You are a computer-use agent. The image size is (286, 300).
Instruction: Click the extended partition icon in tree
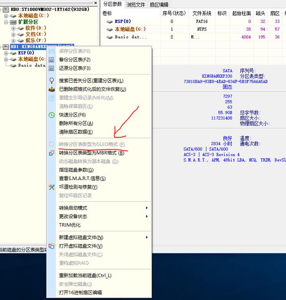click(13, 22)
